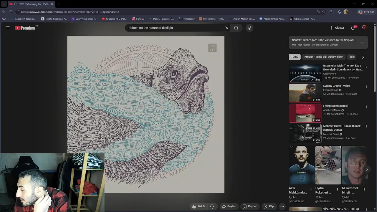This screenshot has height=212, width=377.
Task: Dislike the video with thumbs down
Action: coord(212,206)
